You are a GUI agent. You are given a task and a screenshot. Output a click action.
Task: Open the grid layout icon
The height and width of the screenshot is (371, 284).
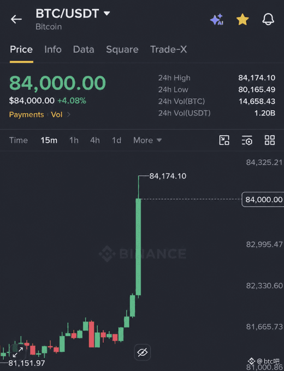point(270,140)
